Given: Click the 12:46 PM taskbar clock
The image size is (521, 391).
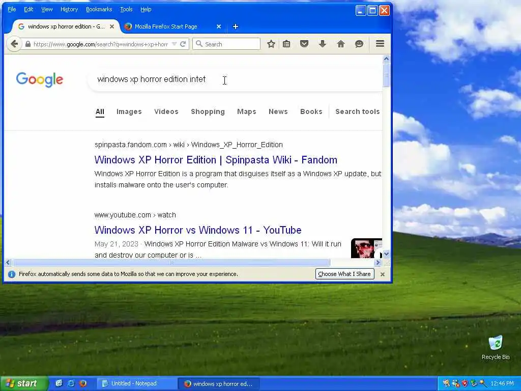Looking at the screenshot, I should click(502, 383).
